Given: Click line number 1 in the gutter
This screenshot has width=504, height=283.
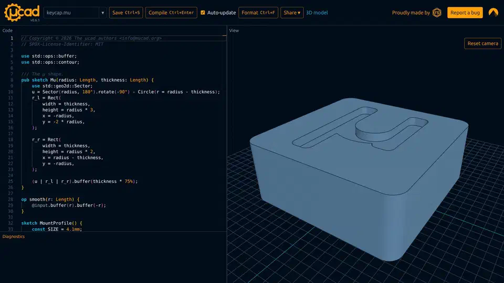Looking at the screenshot, I should click(x=12, y=38).
